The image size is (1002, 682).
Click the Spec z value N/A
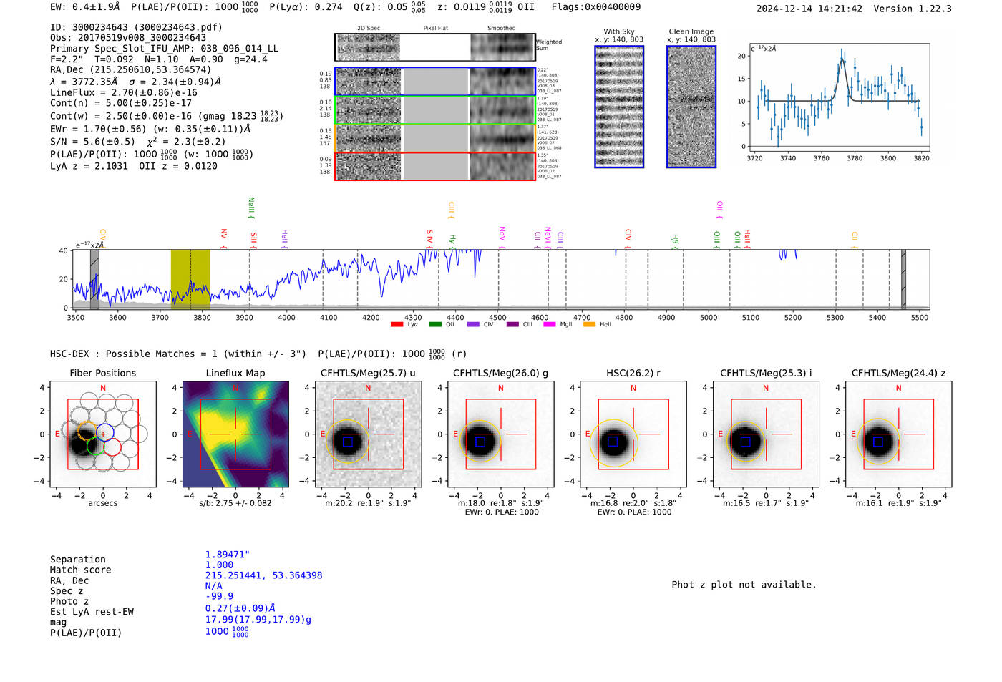click(x=213, y=586)
